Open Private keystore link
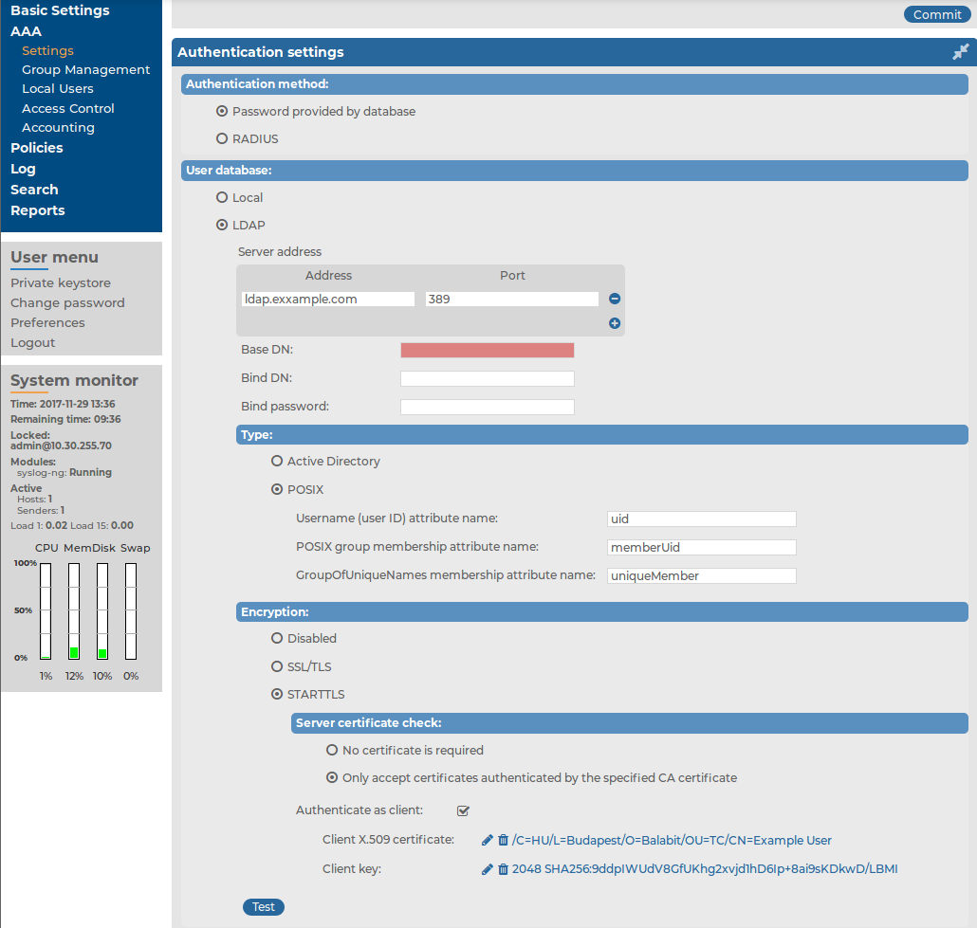The height and width of the screenshot is (928, 977). coord(61,282)
